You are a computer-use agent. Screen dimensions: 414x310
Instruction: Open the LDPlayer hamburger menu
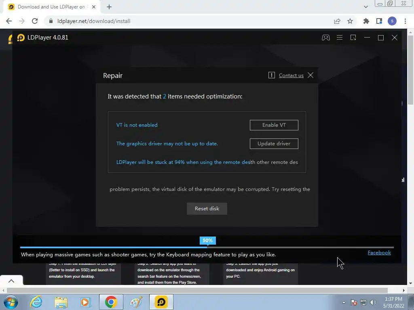pyautogui.click(x=340, y=38)
